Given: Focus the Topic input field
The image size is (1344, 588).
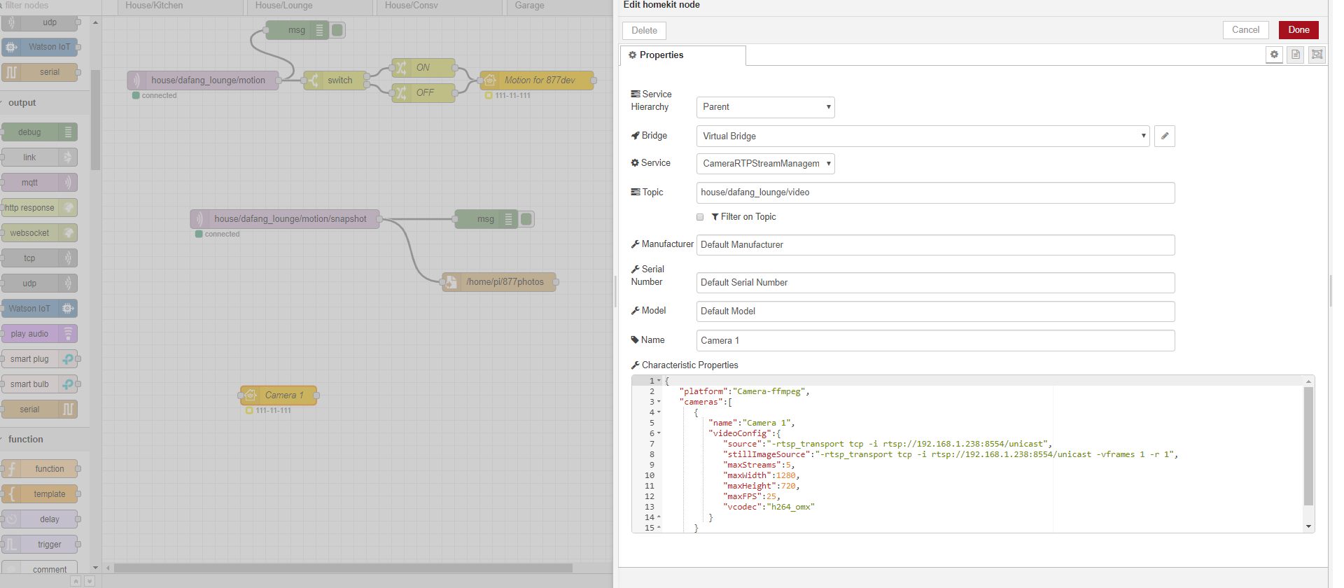Looking at the screenshot, I should coord(935,192).
